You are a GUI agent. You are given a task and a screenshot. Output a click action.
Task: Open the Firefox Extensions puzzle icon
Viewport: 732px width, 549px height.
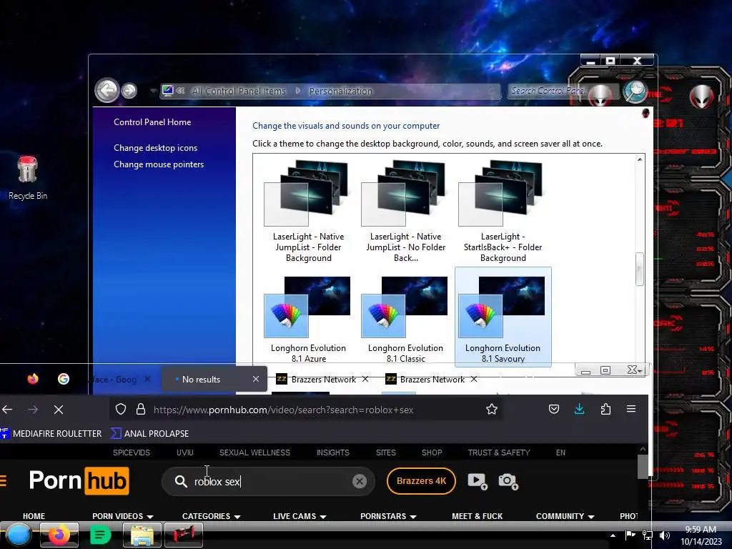pyautogui.click(x=605, y=410)
